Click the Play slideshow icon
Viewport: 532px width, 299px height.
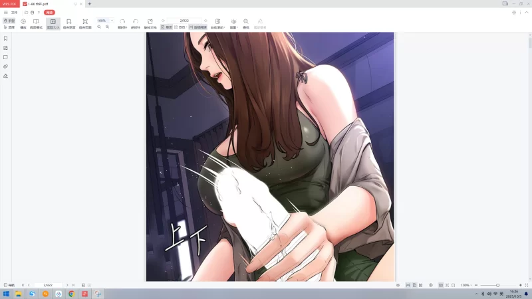tap(23, 23)
